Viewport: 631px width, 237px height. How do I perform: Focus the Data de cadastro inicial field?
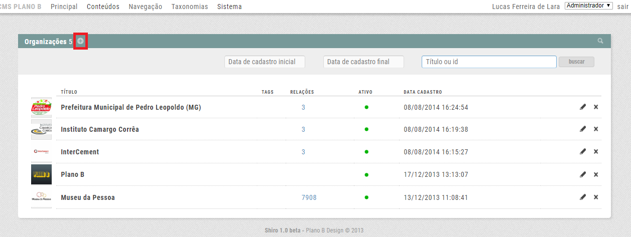point(265,62)
